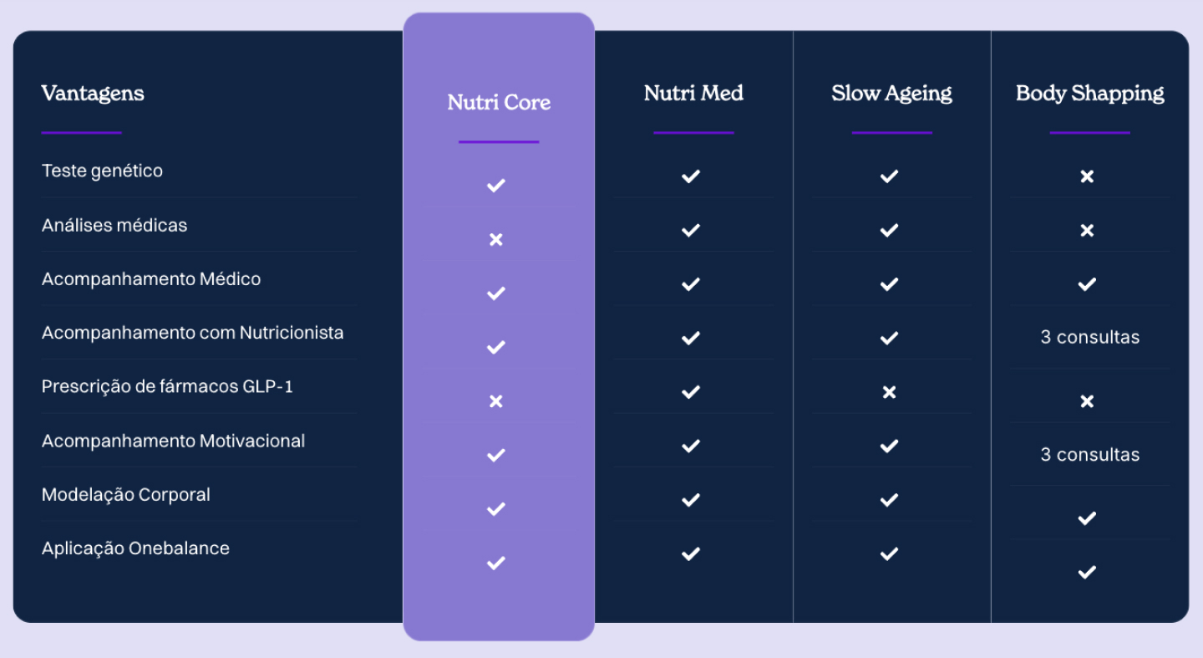Click Slow Ageing cross for Prescrição GLP-1
The image size is (1203, 658).
[889, 392]
